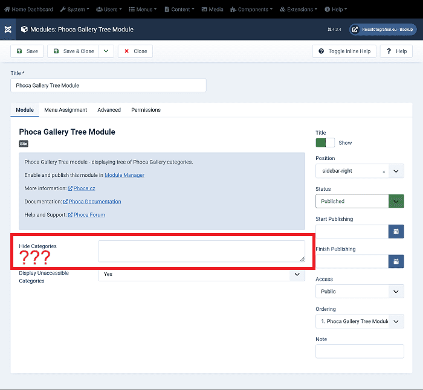Open the Save & Close dropdown arrow
Screen dimensions: 423x390
[x=106, y=51]
